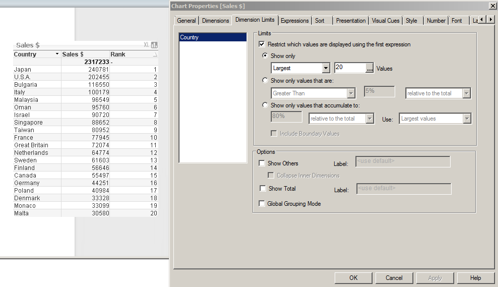Screen dimensions: 498x287
Task: Select Show only values that accumulate to option
Action: coord(265,105)
